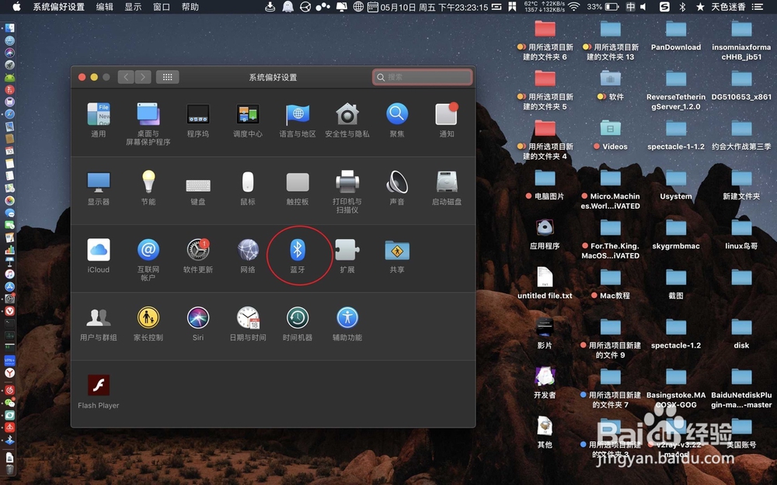Open Notification Center list icon in menu bar

(x=757, y=7)
